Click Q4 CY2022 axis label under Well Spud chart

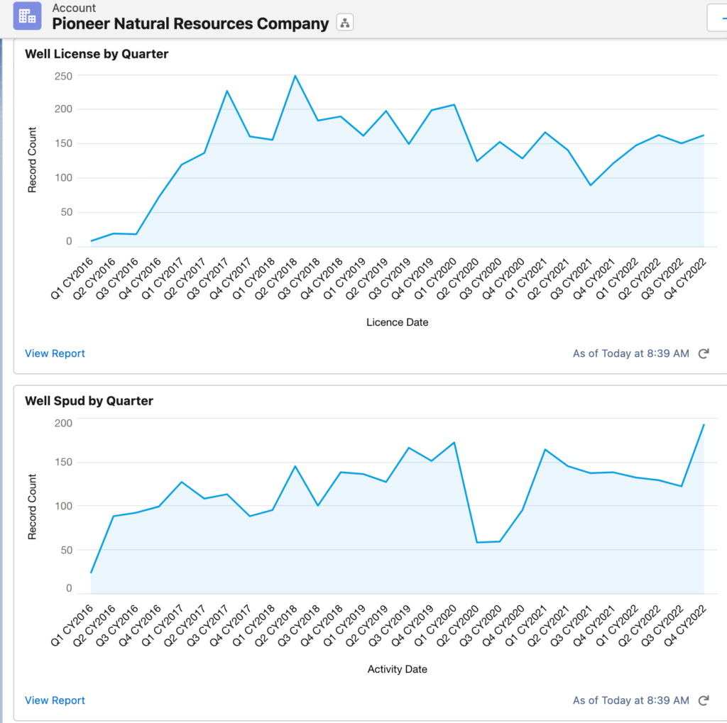(685, 625)
